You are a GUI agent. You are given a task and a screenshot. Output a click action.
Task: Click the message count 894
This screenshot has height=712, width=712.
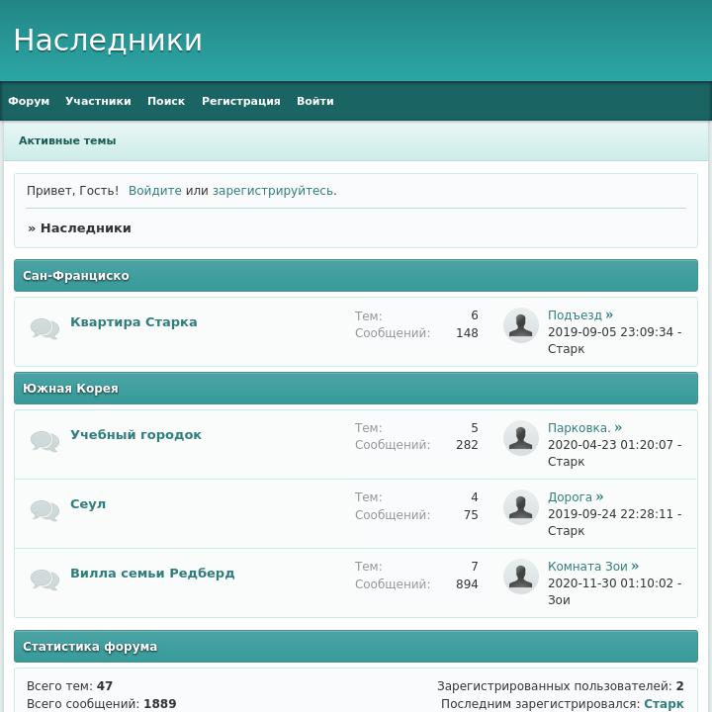[x=467, y=584]
